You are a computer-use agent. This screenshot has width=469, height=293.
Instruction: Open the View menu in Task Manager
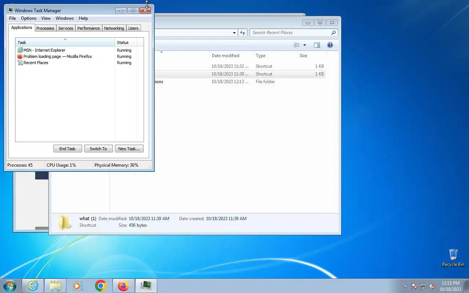pos(46,18)
